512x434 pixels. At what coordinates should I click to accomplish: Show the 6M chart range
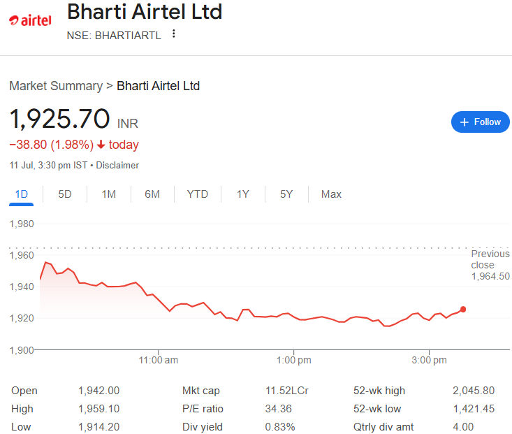(152, 194)
